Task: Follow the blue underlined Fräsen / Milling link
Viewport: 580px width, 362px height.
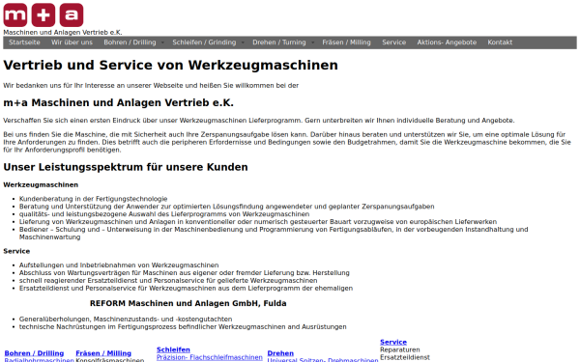Action: [x=103, y=353]
